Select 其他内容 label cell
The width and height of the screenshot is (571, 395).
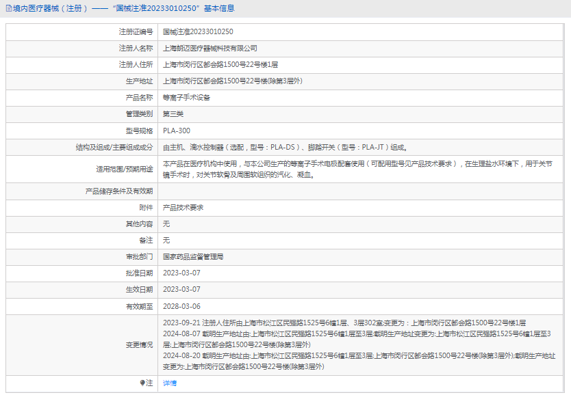[81, 224]
